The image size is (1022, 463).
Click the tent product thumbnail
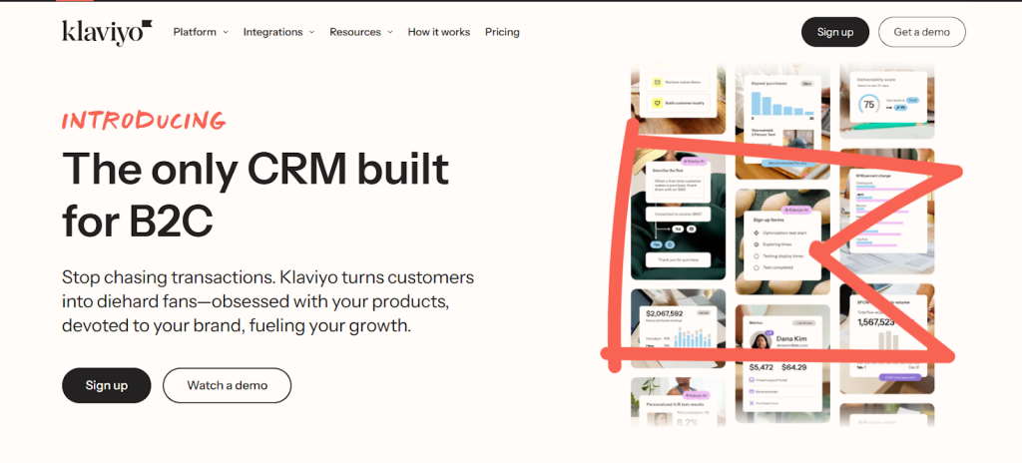pos(798,141)
